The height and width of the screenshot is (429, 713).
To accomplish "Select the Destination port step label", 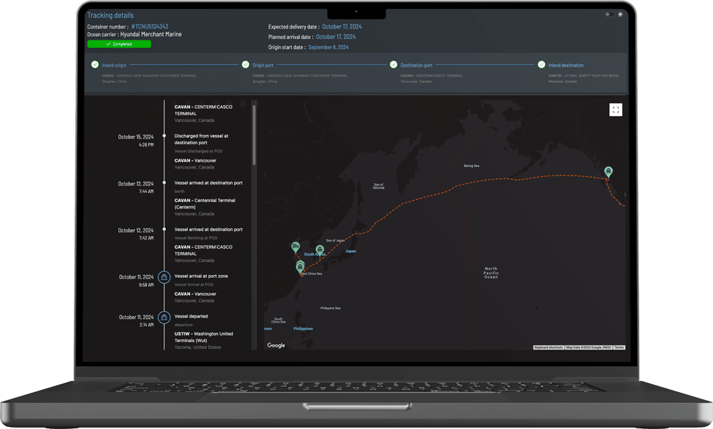I will (x=416, y=65).
